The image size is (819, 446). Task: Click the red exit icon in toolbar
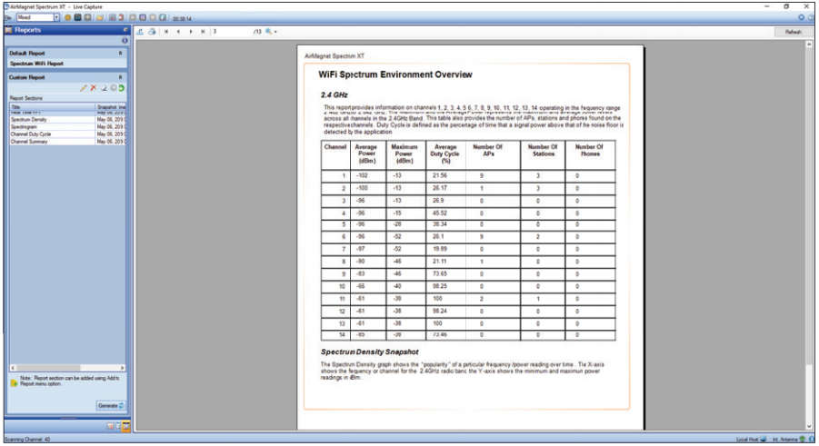[x=121, y=17]
